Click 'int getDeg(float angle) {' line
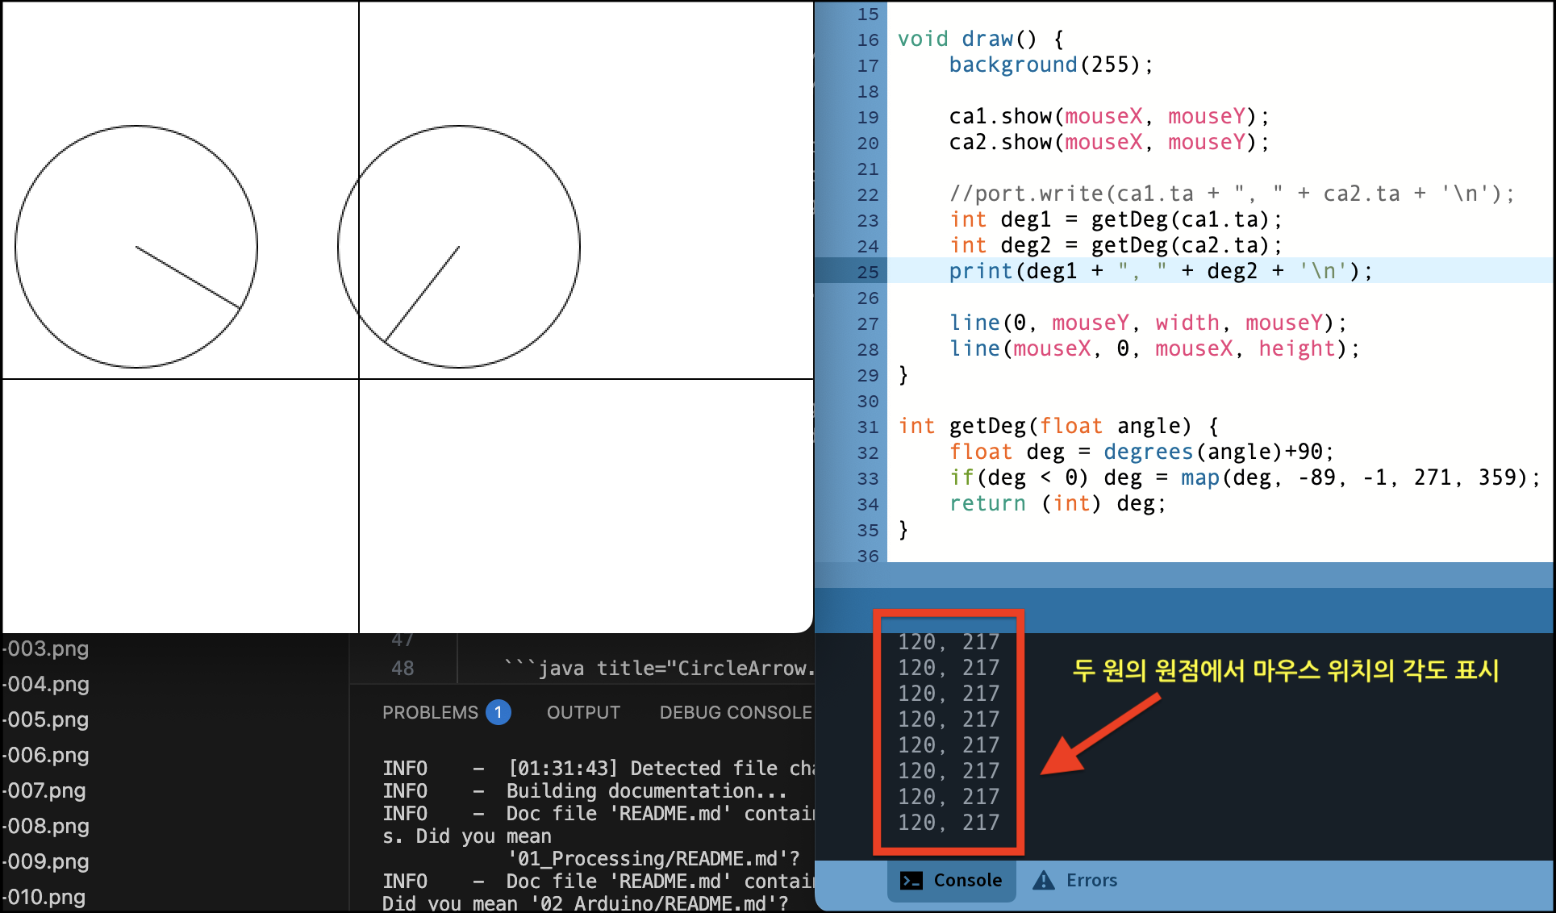The width and height of the screenshot is (1556, 913). click(1058, 426)
